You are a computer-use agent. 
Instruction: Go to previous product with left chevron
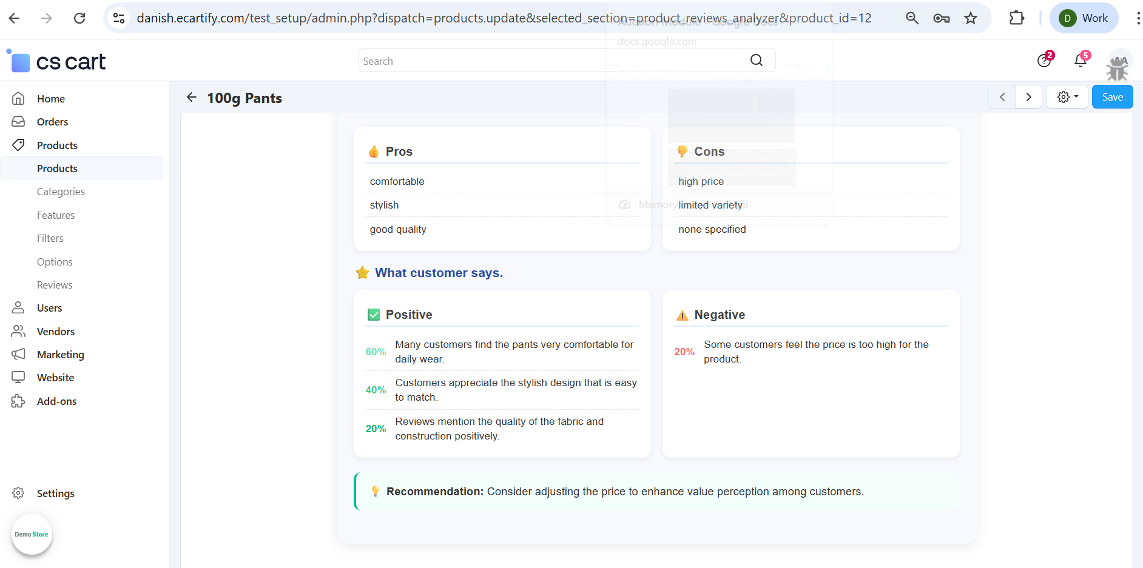coord(1002,97)
